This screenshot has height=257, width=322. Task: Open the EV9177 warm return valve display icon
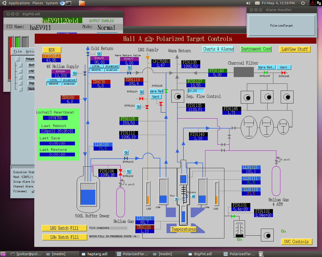pos(129,68)
